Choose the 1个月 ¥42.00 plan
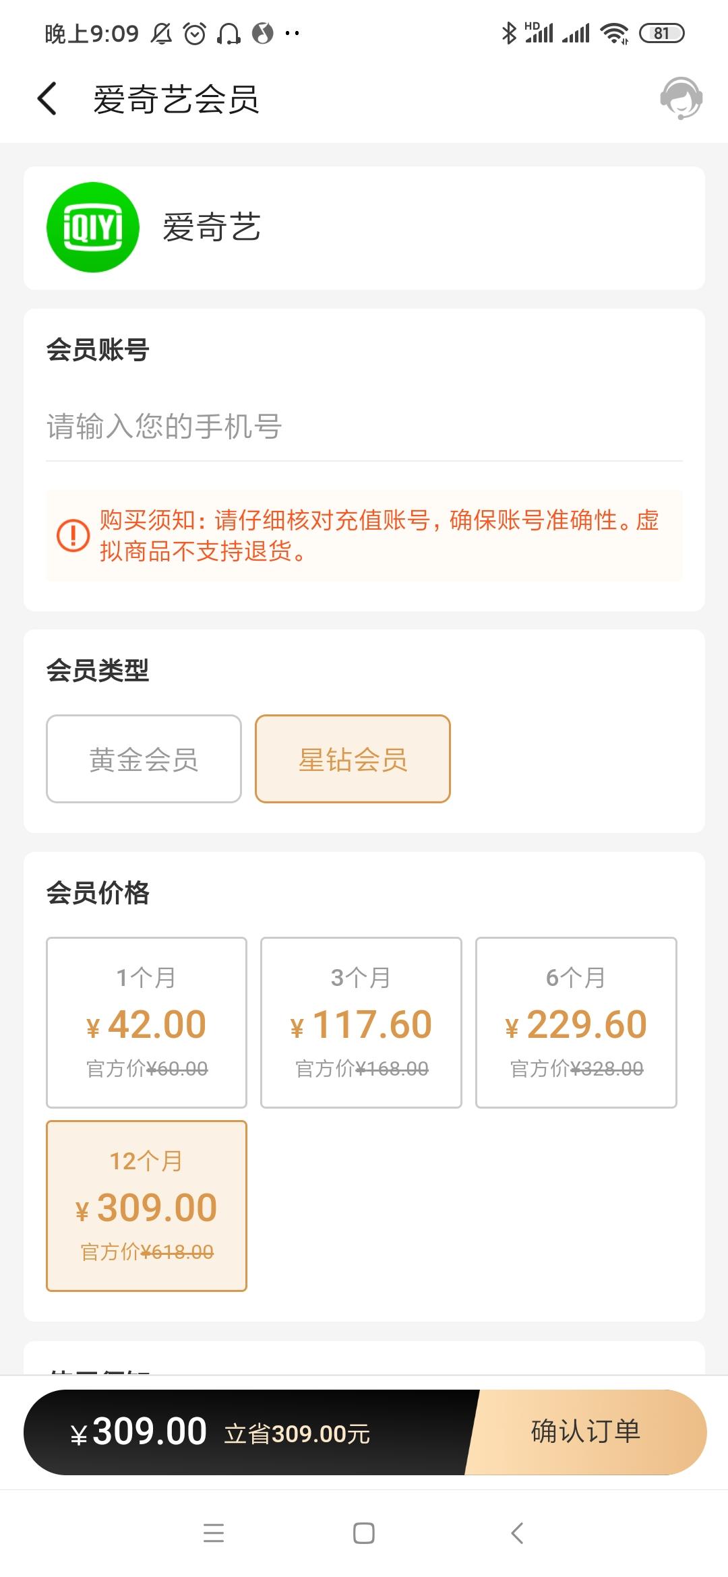Viewport: 728px width, 1577px height. tap(146, 1022)
